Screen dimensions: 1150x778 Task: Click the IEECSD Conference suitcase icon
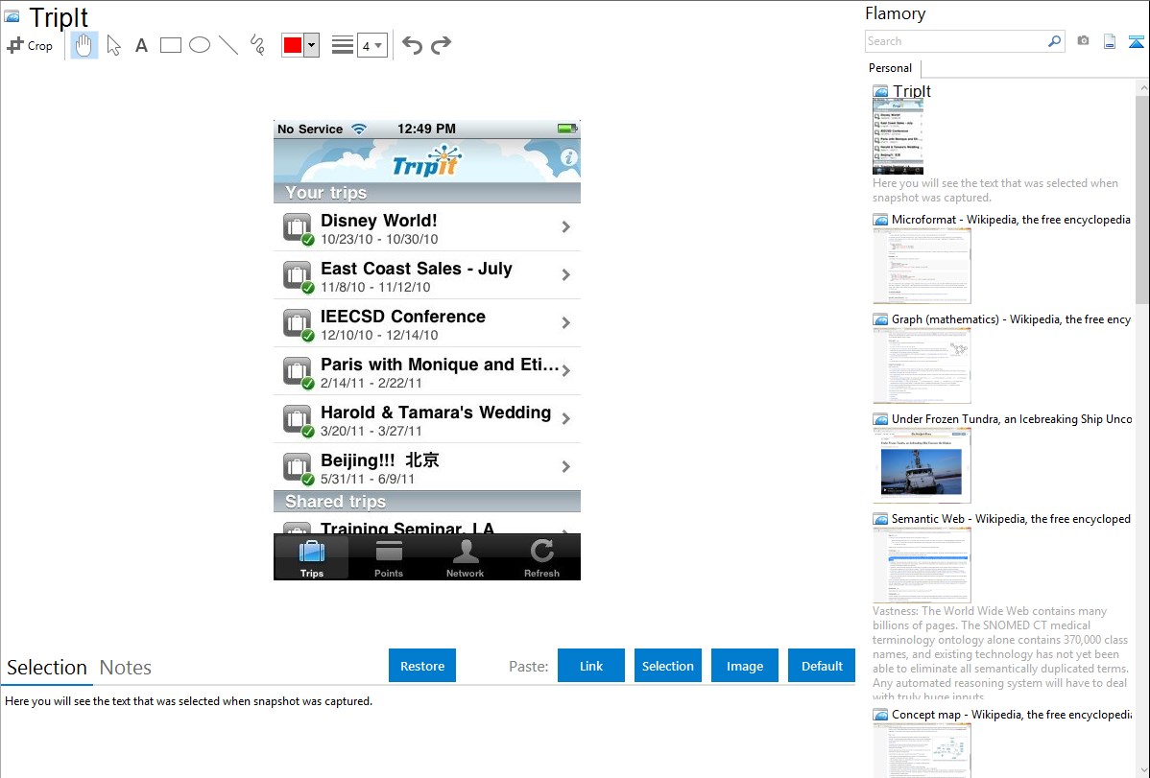[298, 324]
